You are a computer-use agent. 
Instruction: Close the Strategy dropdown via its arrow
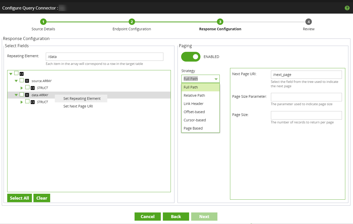216,79
